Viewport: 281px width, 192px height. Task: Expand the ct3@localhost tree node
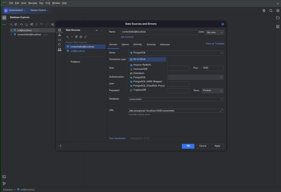11,30
